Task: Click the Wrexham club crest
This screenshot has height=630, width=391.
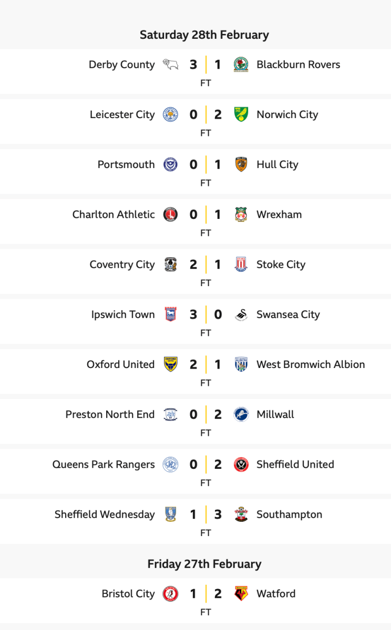Action: click(241, 215)
